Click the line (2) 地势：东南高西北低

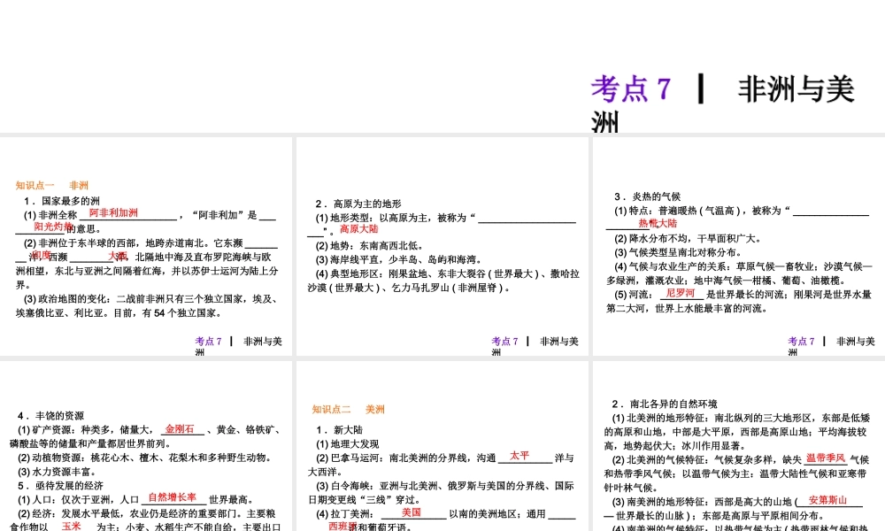(x=369, y=245)
